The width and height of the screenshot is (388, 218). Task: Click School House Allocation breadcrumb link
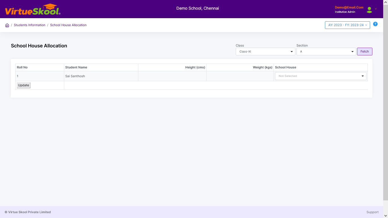(68, 25)
